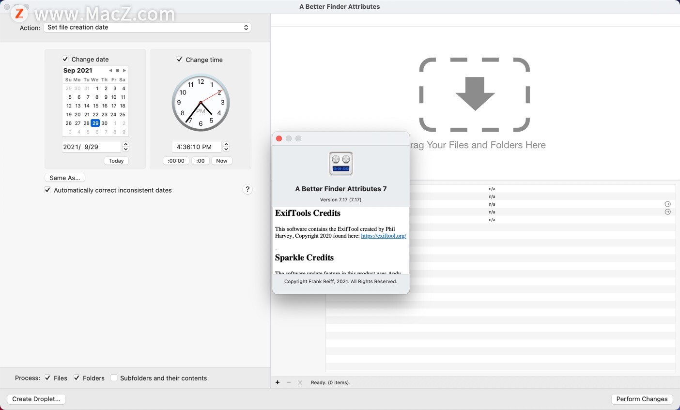
Task: Click the file drop zone arrow icon
Action: click(x=475, y=94)
